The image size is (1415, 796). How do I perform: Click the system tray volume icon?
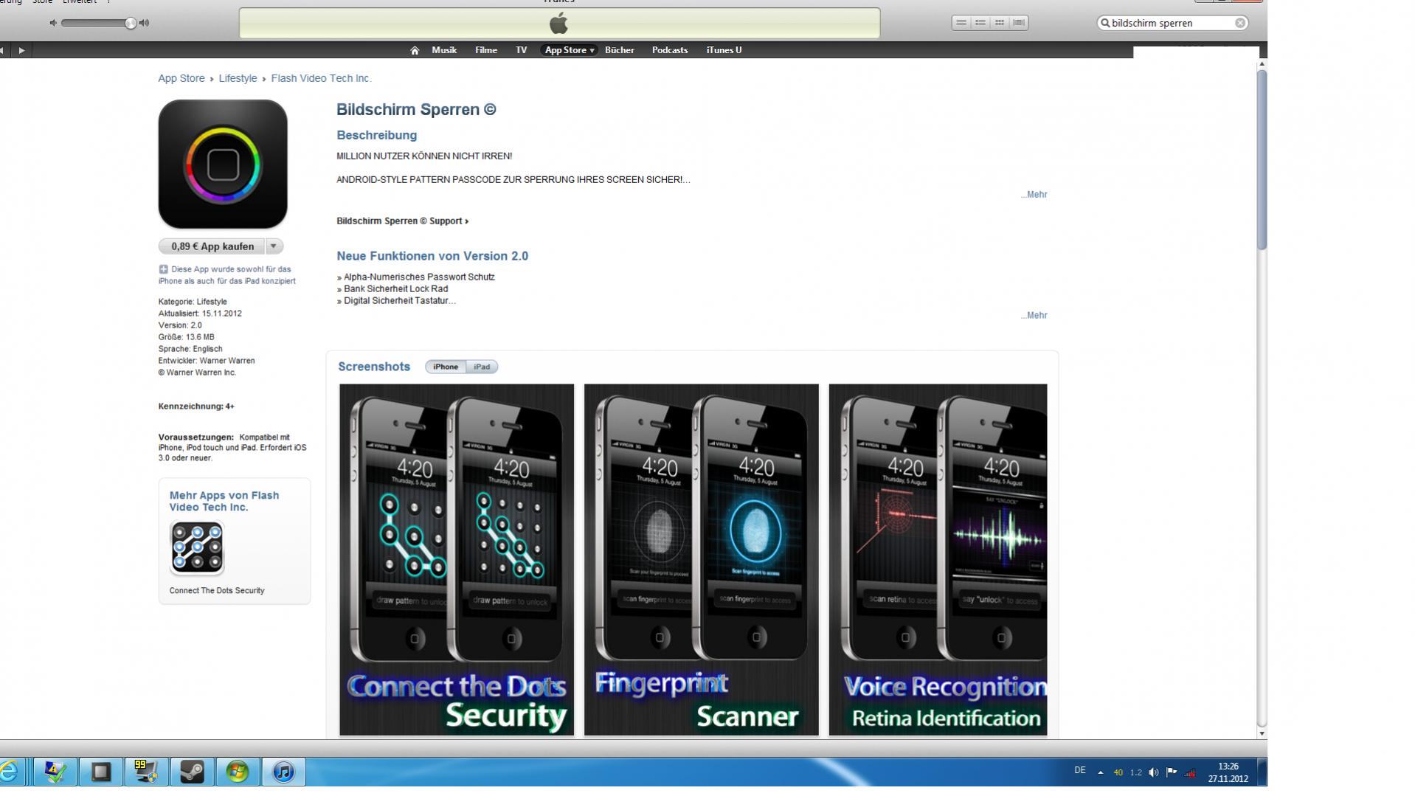click(1154, 772)
